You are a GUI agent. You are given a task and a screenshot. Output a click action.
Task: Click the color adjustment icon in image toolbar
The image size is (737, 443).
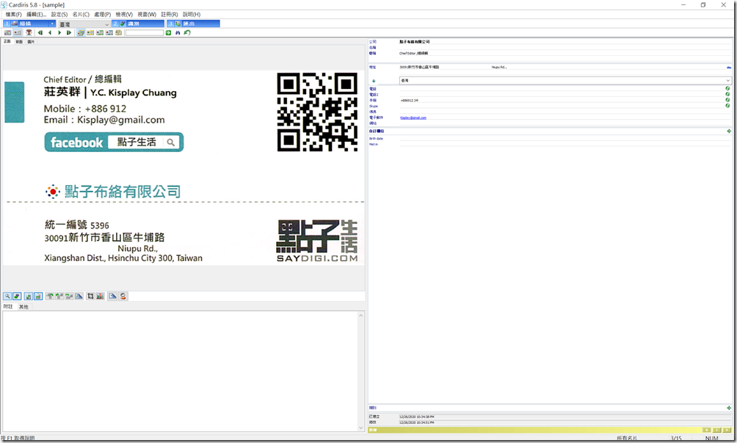[x=100, y=296]
